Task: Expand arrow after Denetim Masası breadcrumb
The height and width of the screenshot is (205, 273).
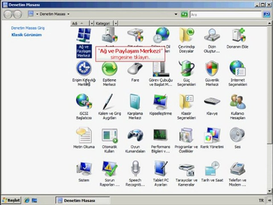Action: tap(68, 14)
